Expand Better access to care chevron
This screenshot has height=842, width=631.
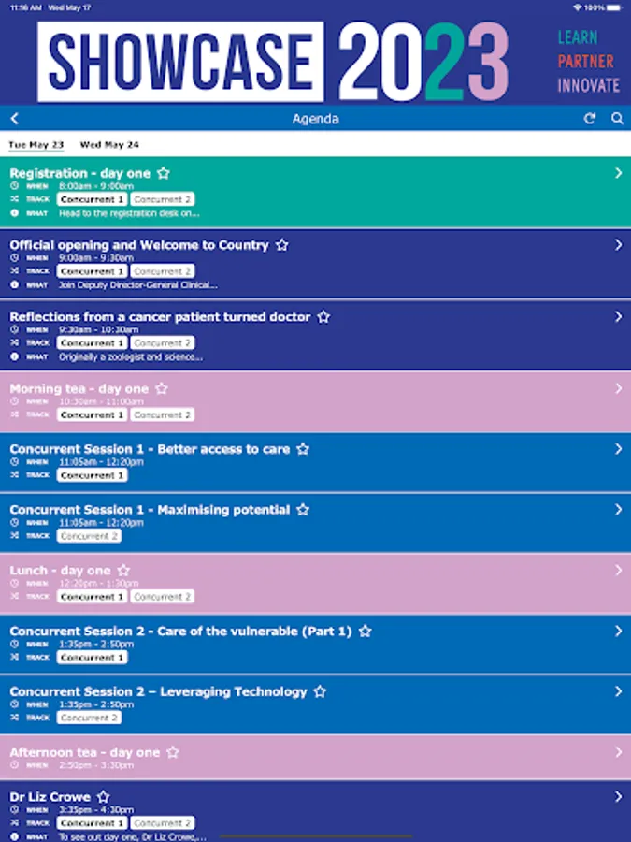pos(618,449)
